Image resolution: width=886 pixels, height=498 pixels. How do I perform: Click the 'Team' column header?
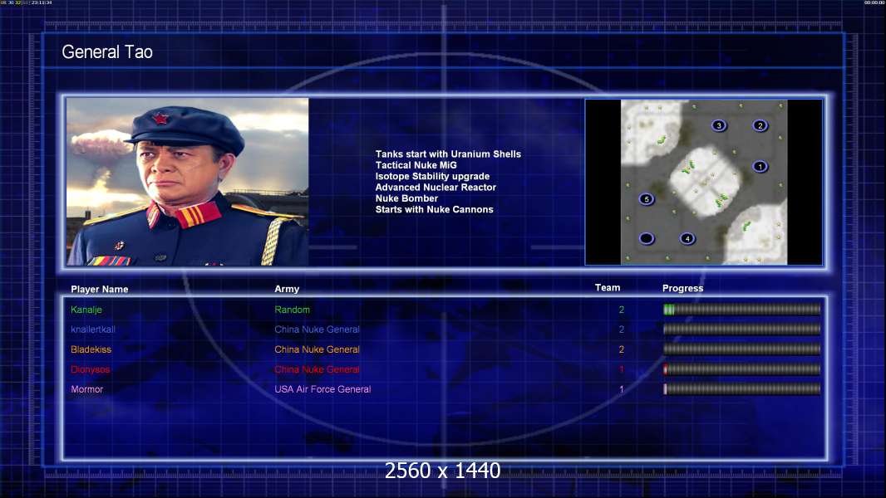coord(608,288)
